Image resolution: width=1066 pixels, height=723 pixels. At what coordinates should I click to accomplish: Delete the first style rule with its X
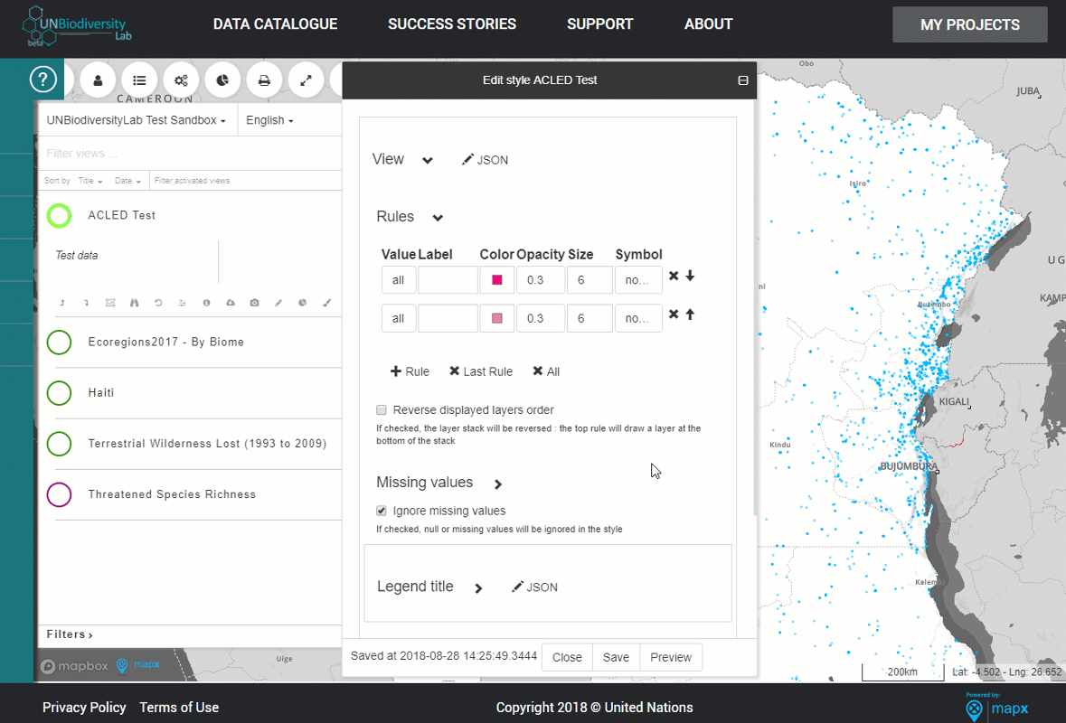[674, 276]
